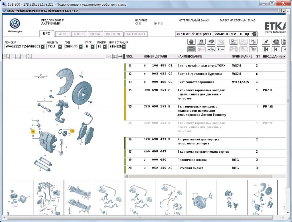Screen dimensions: 292x222
Task: Click ЗАЯВКА НА СБОРНЫЙ ЗАКАЗ
Action: tap(238, 20)
